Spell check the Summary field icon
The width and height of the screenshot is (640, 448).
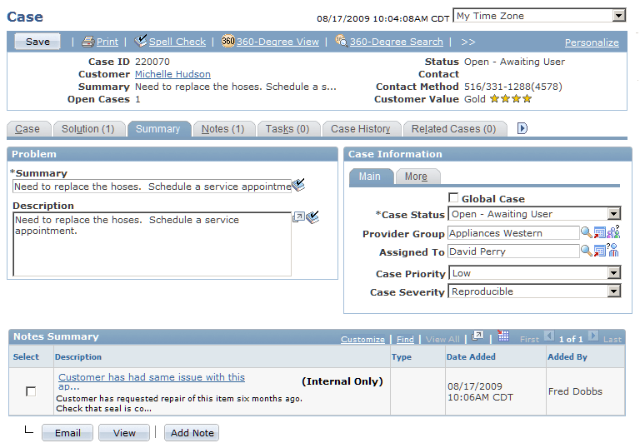coord(298,185)
